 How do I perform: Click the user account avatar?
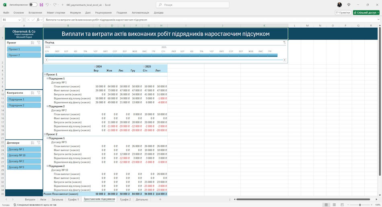click(339, 5)
